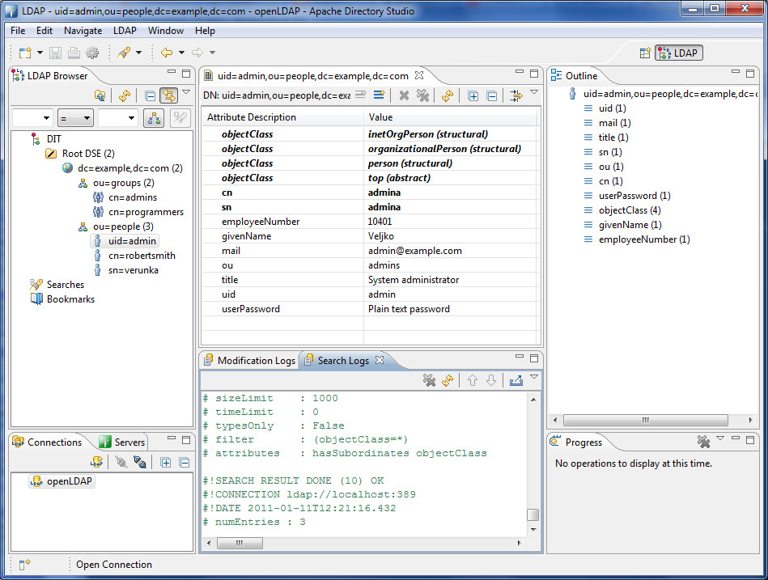Collapse all entries in LDAP Browser
The image size is (768, 580).
pyautogui.click(x=150, y=95)
